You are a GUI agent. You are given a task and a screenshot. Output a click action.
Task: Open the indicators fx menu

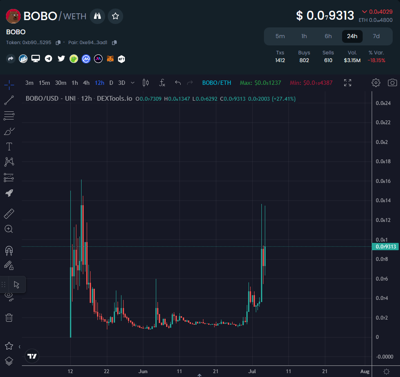tap(162, 83)
